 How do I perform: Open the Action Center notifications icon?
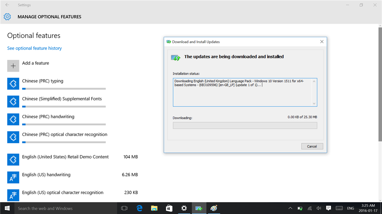[x=328, y=208]
